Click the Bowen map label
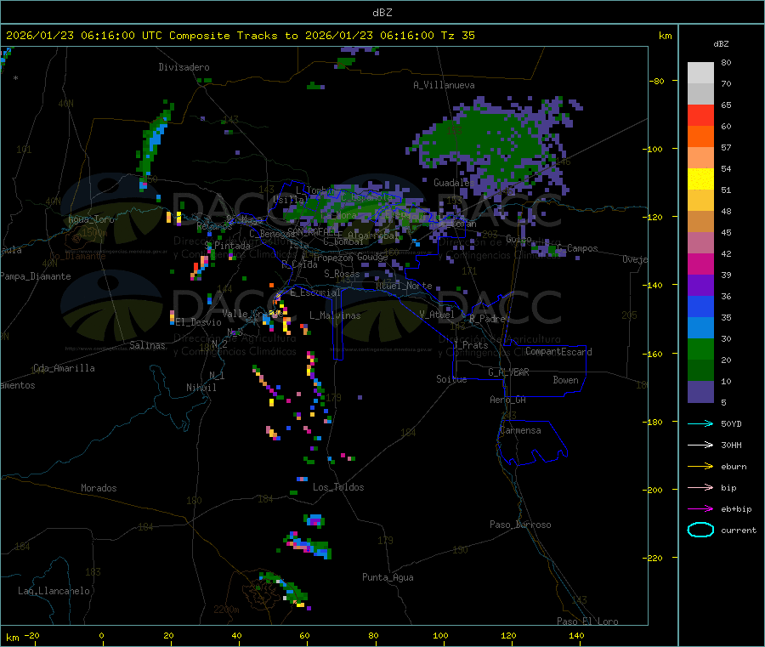 [x=566, y=380]
